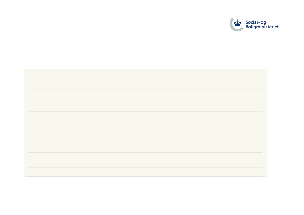This screenshot has height=215, width=304.
Task: Click blank page area left of logo
Action: pyautogui.click(x=116, y=25)
